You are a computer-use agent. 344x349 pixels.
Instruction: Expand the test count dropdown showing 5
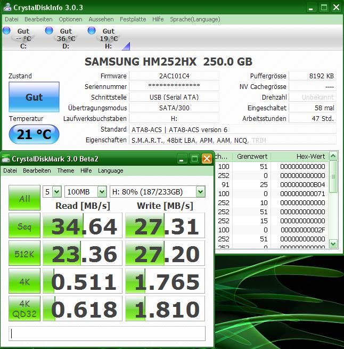(57, 192)
